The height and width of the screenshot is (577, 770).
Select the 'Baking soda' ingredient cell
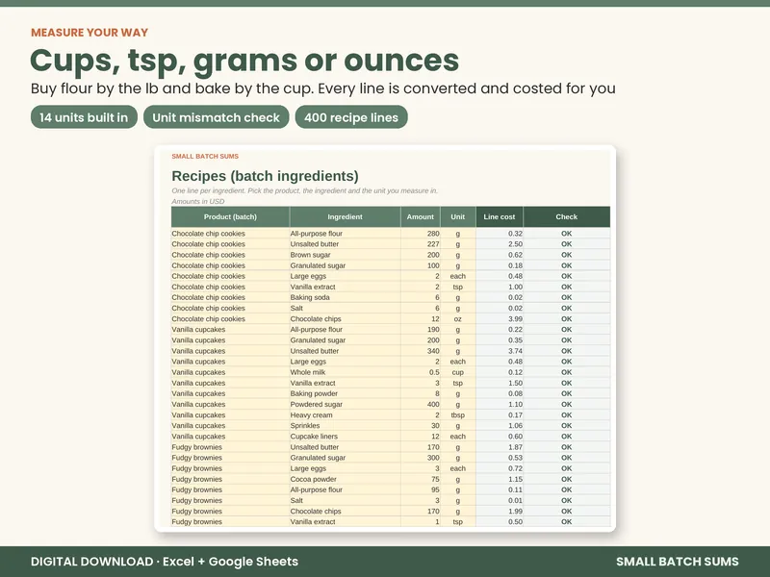click(x=345, y=297)
